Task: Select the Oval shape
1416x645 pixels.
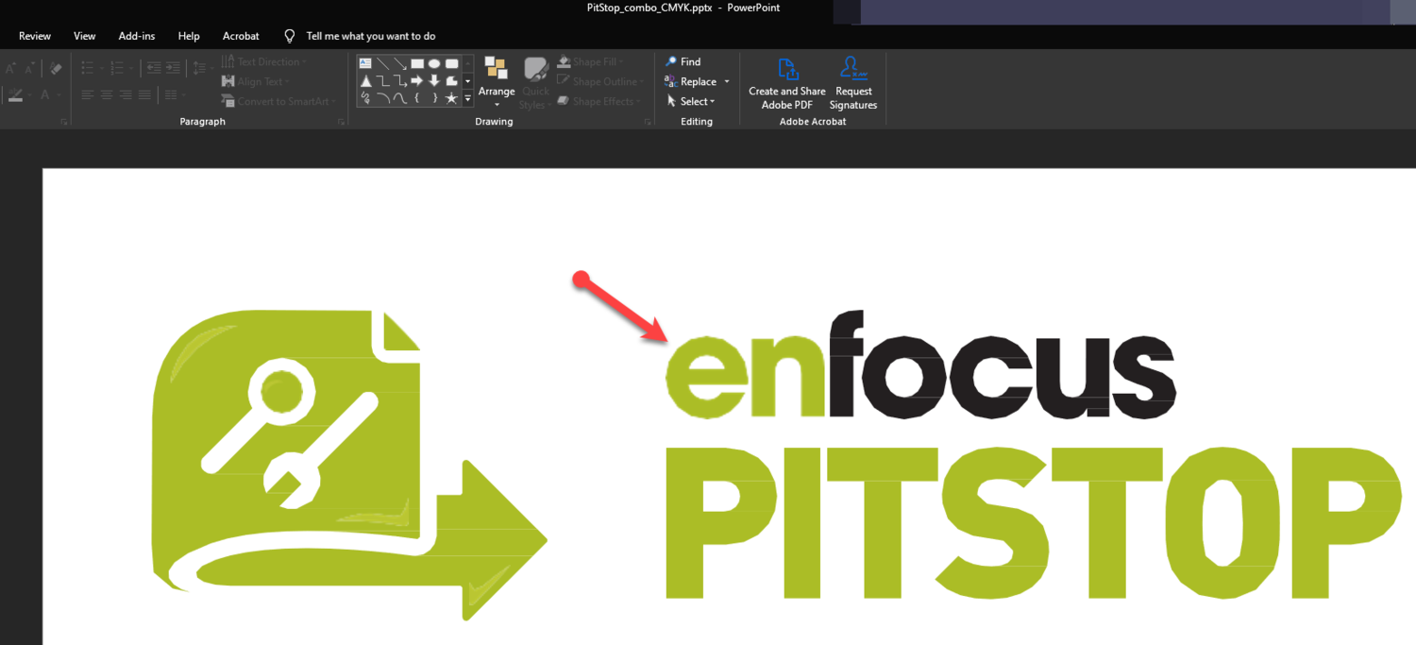Action: (x=434, y=63)
